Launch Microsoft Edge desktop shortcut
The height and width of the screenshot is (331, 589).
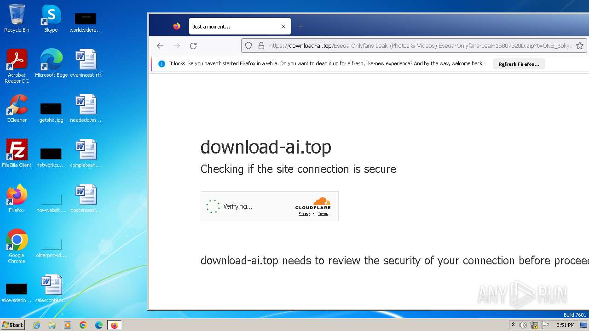click(51, 63)
